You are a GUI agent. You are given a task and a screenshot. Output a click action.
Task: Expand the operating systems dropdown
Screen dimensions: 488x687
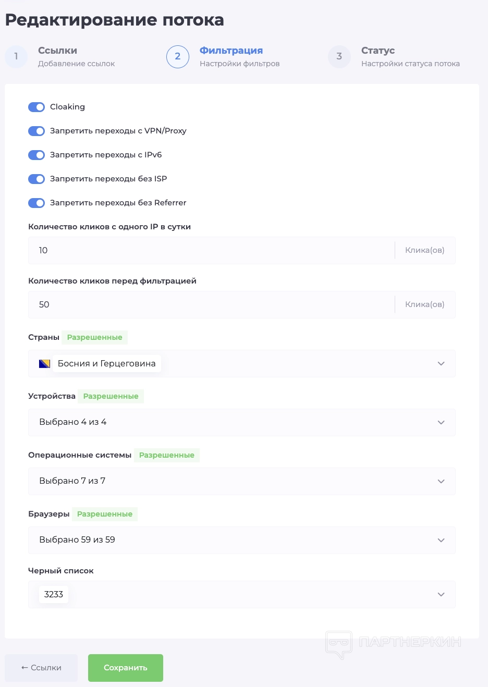click(x=441, y=481)
